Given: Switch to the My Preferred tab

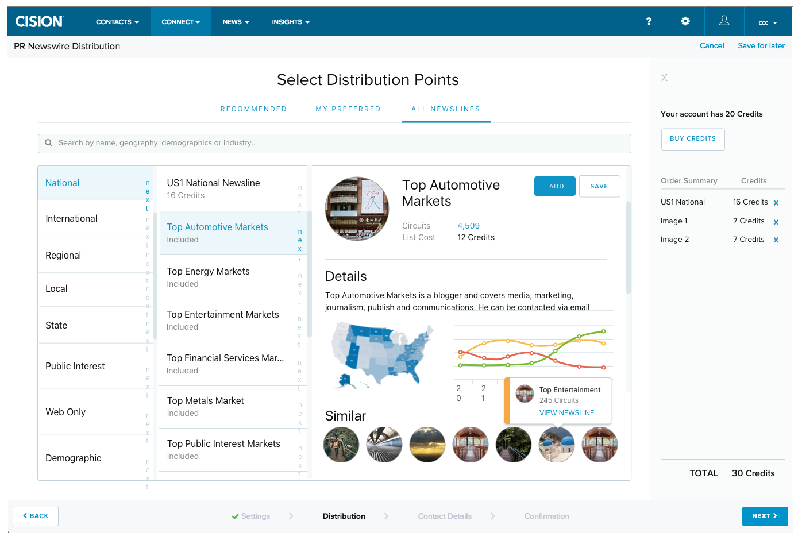Looking at the screenshot, I should [348, 109].
